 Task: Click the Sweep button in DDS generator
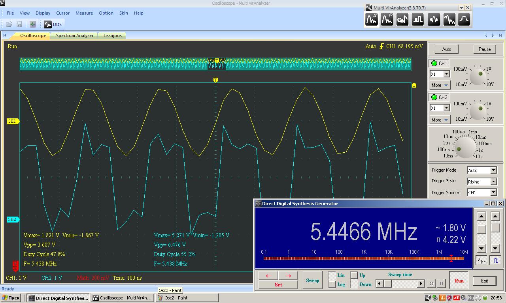click(x=312, y=281)
